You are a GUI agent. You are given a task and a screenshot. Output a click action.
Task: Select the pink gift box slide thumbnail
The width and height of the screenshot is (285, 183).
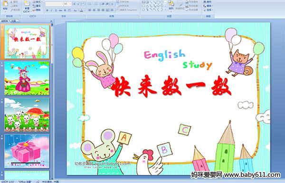27,151
